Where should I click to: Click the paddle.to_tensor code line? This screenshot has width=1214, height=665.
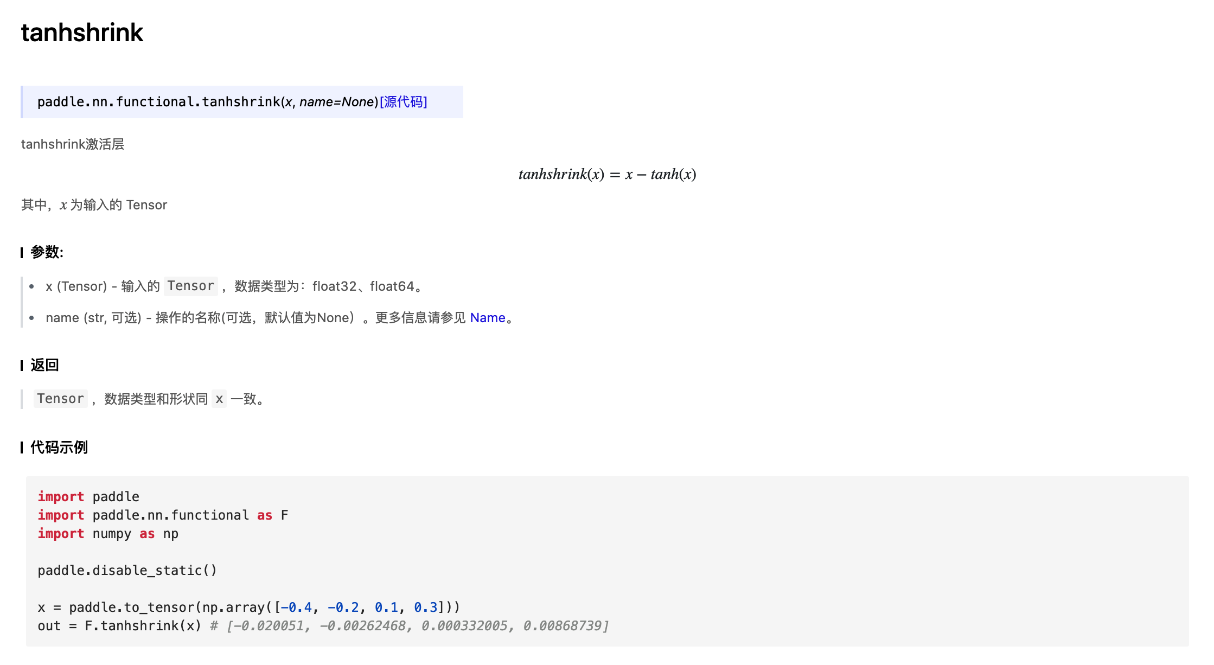248,608
